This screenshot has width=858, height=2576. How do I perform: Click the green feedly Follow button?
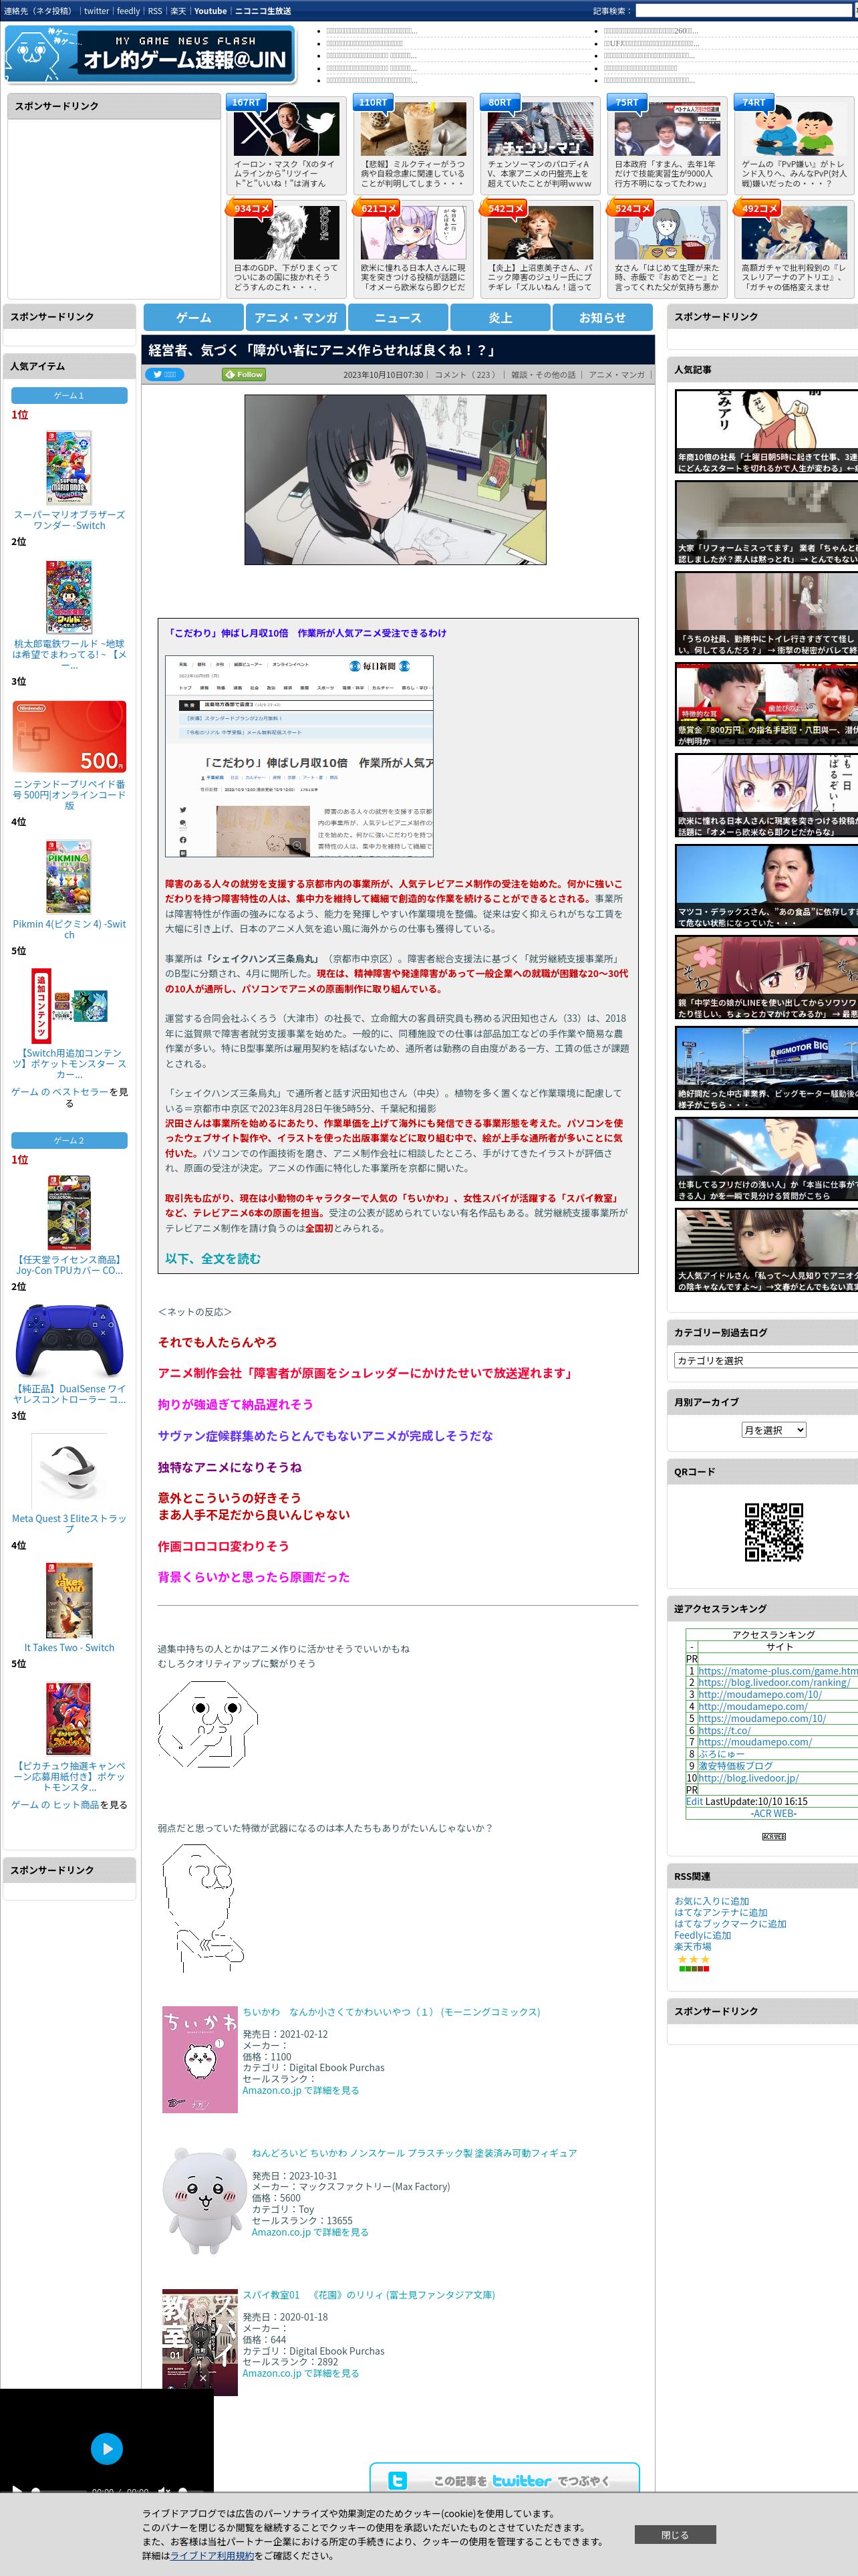[x=244, y=374]
